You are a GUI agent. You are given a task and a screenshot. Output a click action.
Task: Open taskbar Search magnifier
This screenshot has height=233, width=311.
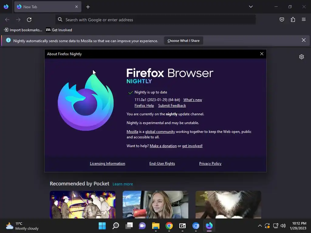116,226
